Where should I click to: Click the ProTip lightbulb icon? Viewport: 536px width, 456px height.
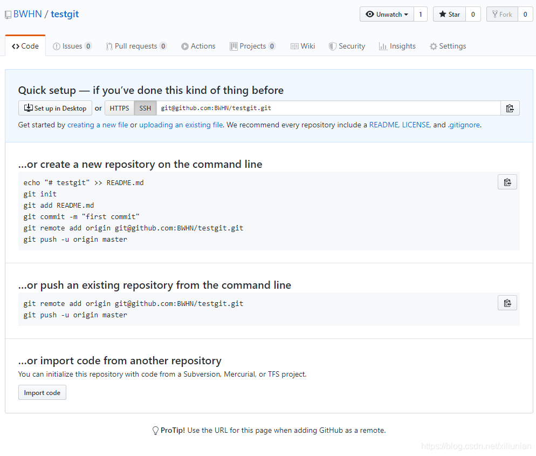pyautogui.click(x=155, y=430)
